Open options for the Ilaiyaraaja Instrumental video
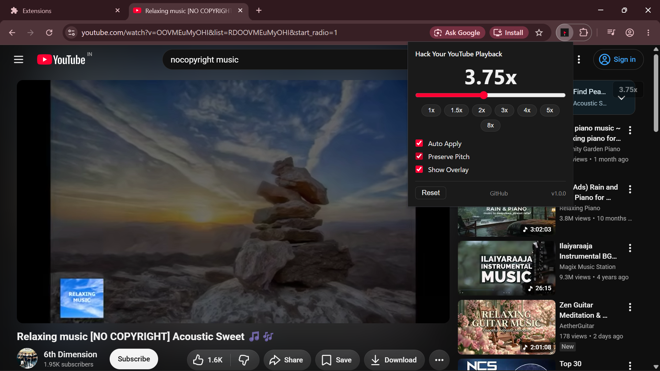 pos(630,248)
